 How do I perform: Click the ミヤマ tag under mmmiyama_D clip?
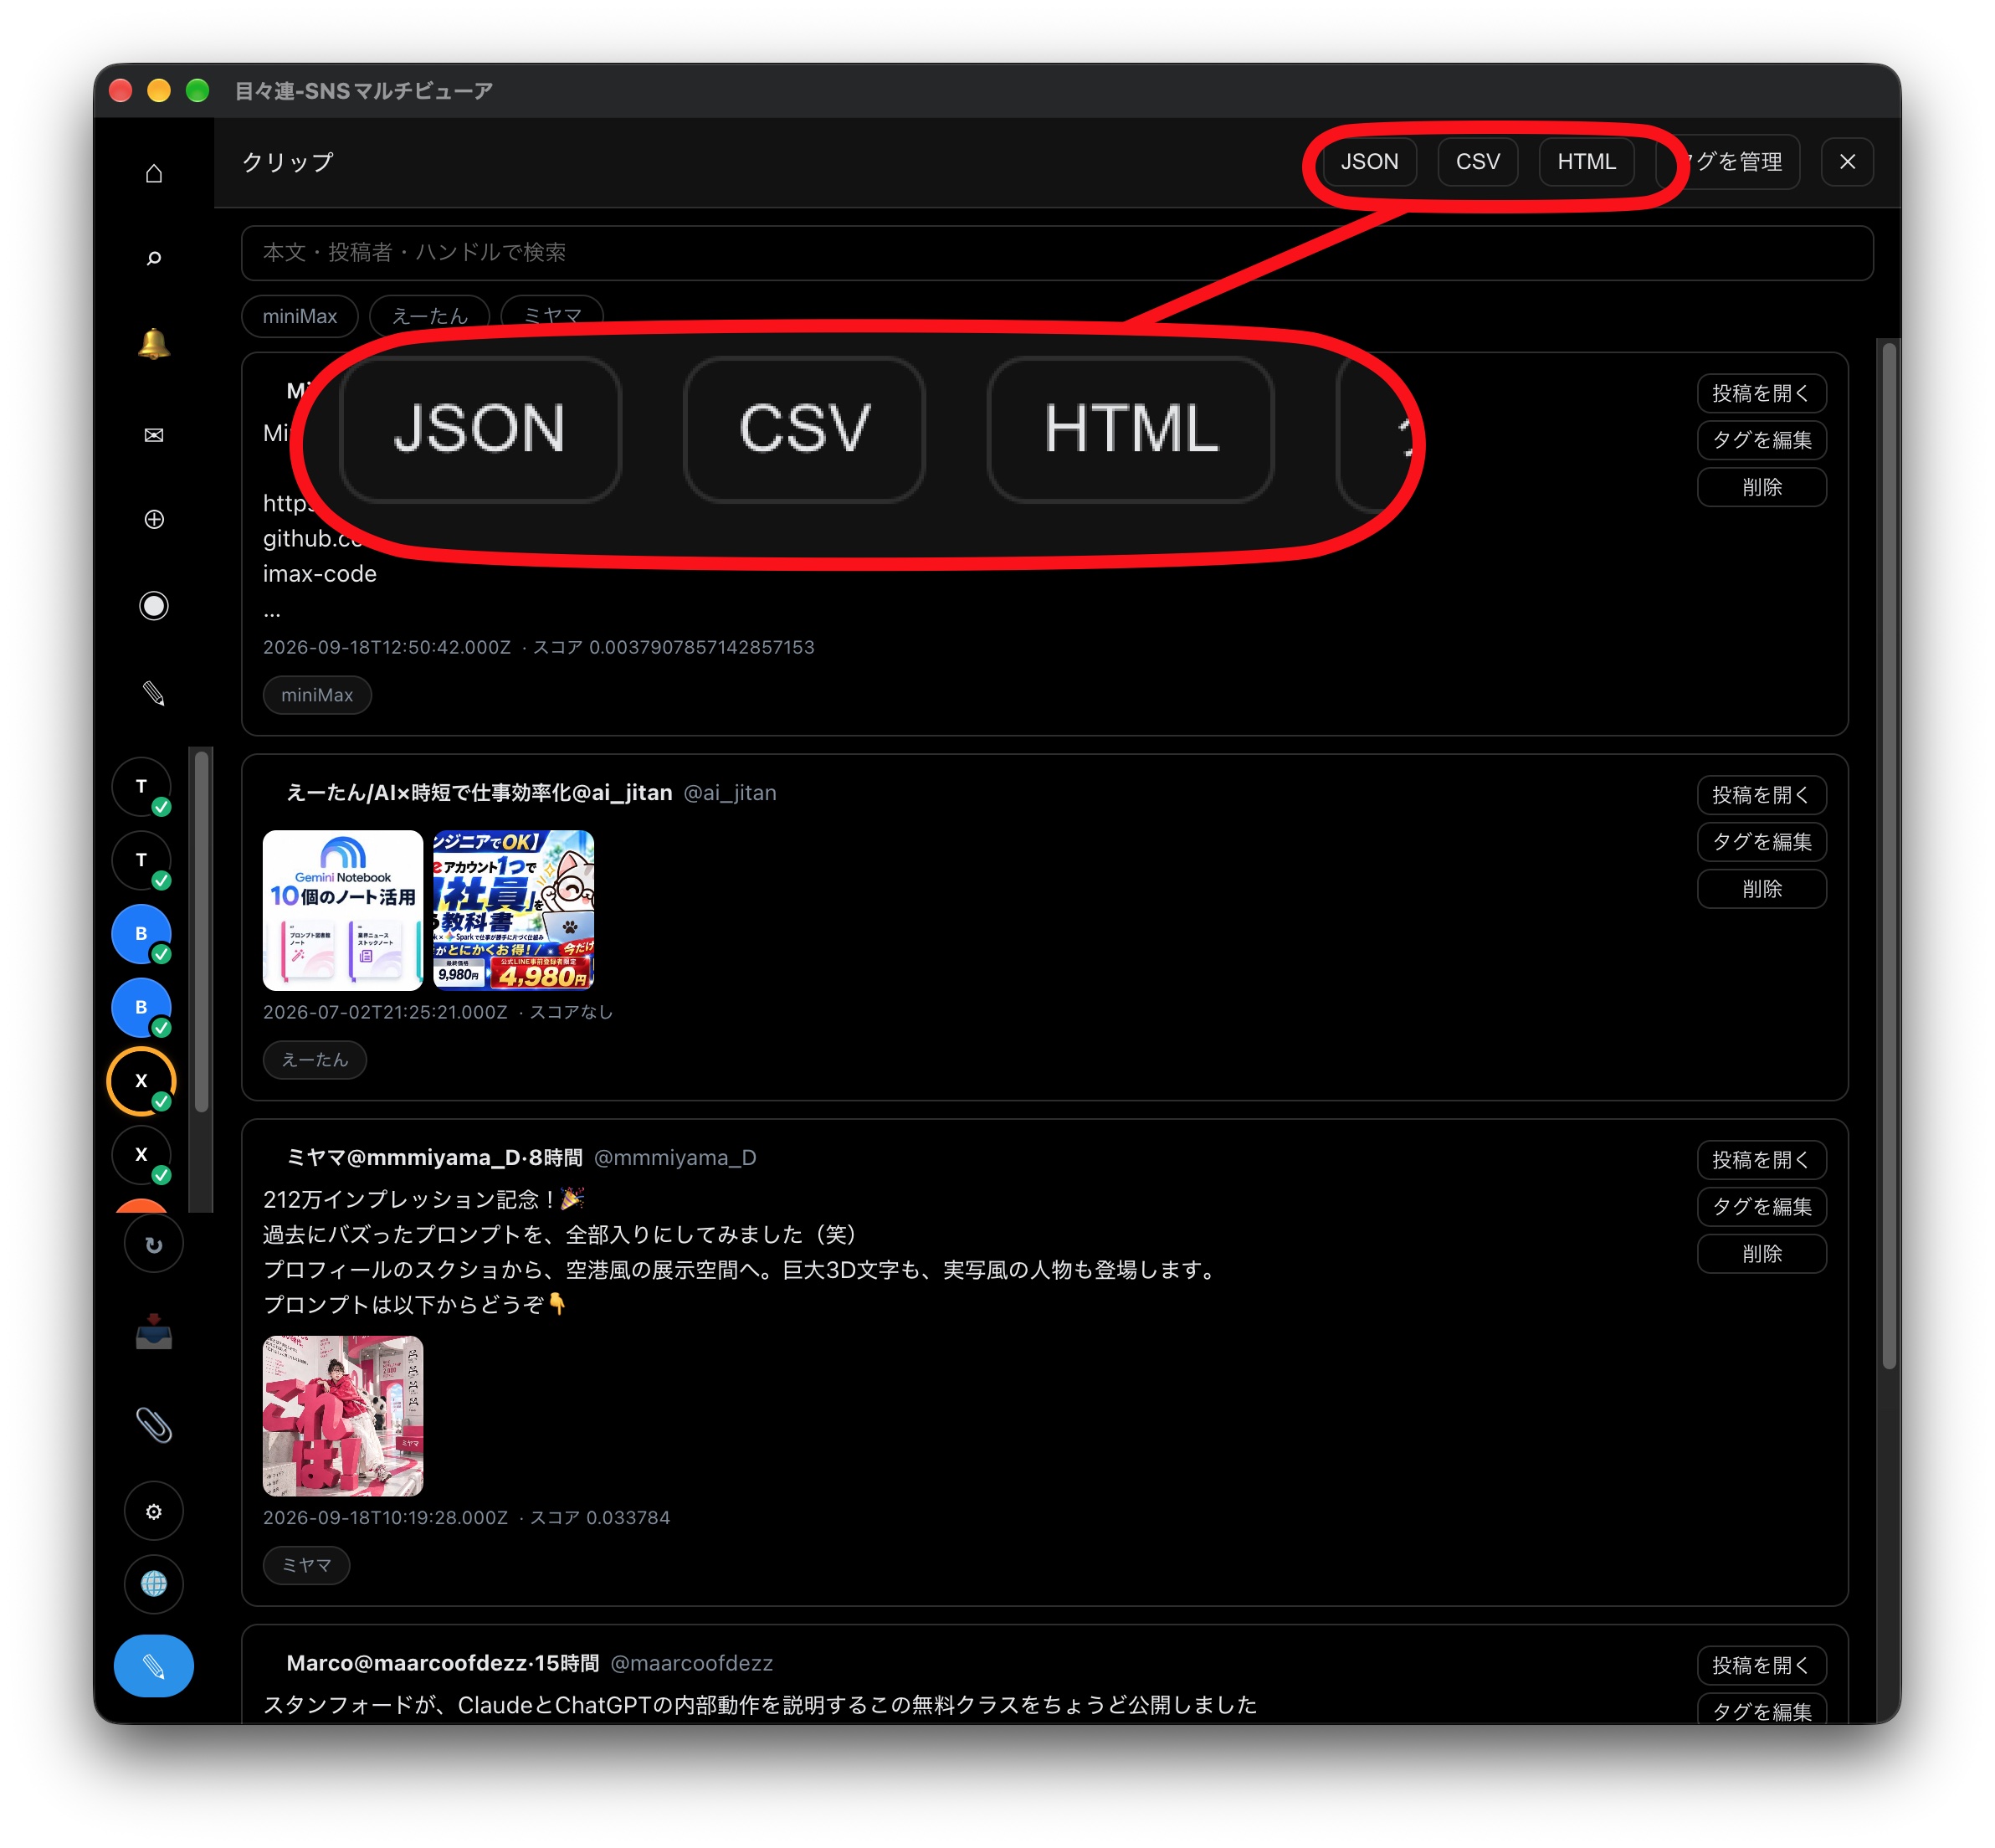[306, 1565]
